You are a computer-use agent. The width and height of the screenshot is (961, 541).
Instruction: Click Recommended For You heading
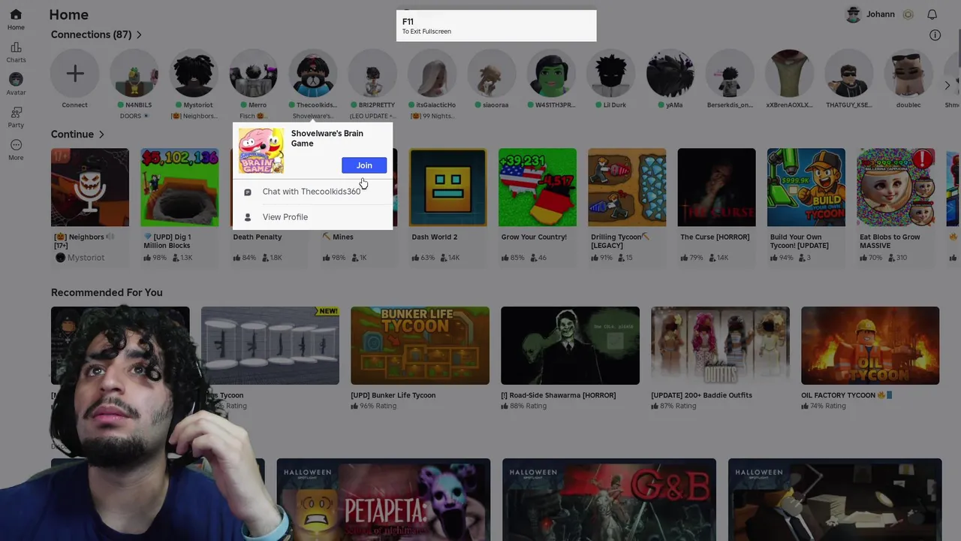click(x=107, y=292)
